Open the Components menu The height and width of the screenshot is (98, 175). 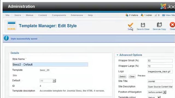59,15
